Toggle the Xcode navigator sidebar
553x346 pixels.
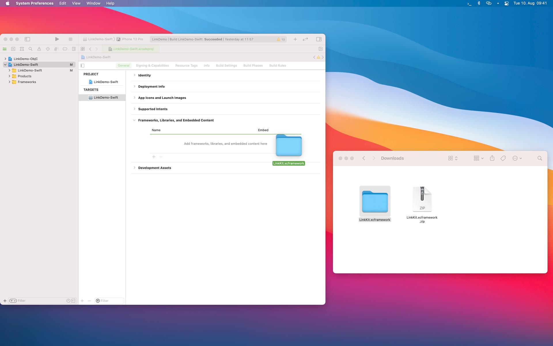point(27,39)
